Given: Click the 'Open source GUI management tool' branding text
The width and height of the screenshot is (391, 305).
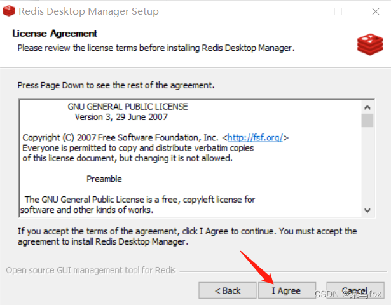Looking at the screenshot, I should 91,270.
